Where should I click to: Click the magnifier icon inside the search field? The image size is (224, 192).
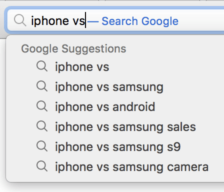[20, 20]
